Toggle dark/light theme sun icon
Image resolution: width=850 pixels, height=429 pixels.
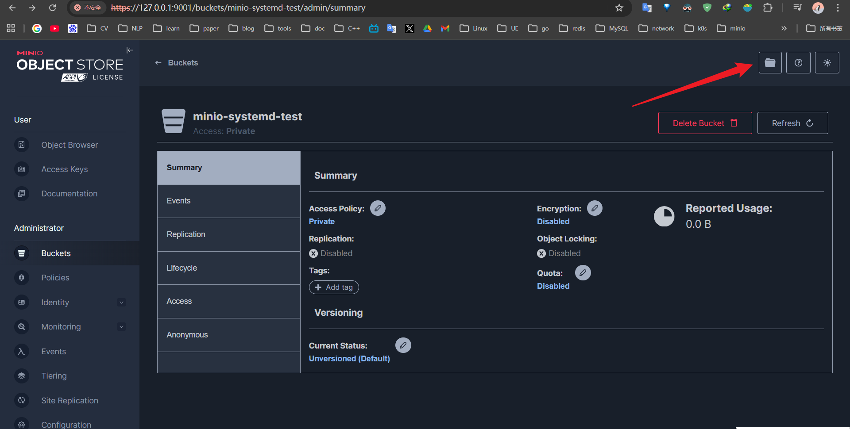827,63
